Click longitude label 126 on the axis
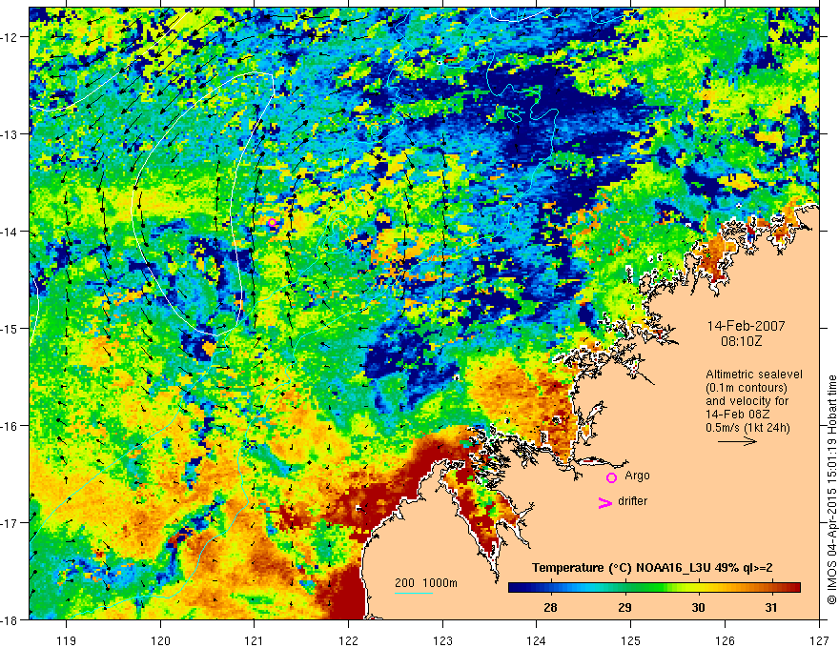The width and height of the screenshot is (839, 648). (x=725, y=640)
